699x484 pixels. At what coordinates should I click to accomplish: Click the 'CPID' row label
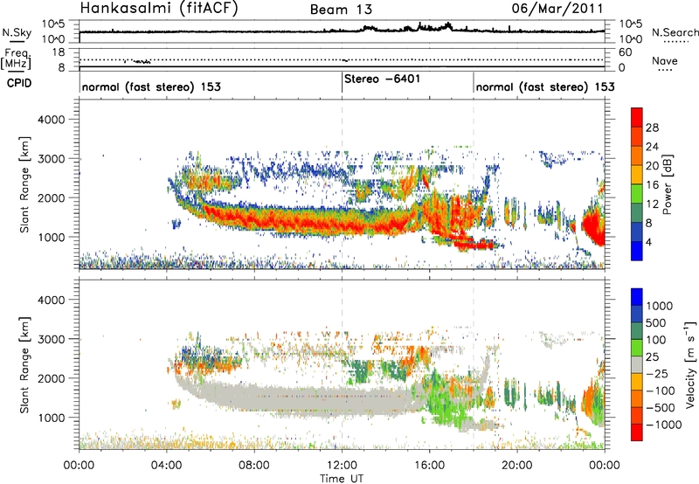(x=19, y=83)
